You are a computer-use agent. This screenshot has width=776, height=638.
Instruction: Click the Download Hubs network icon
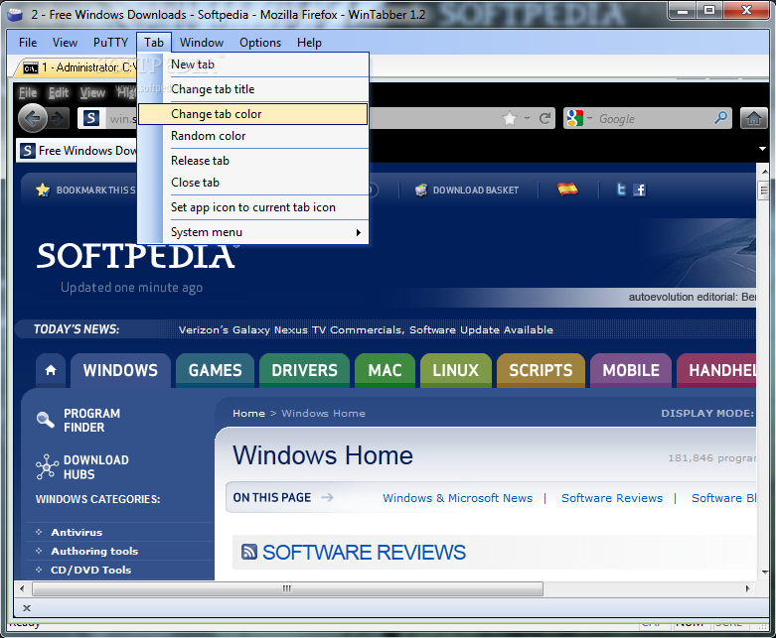click(x=47, y=466)
